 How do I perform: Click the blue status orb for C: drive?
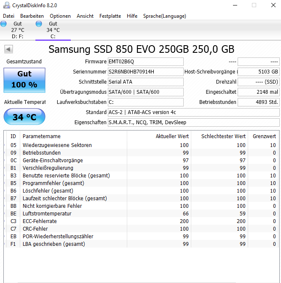(39, 24)
